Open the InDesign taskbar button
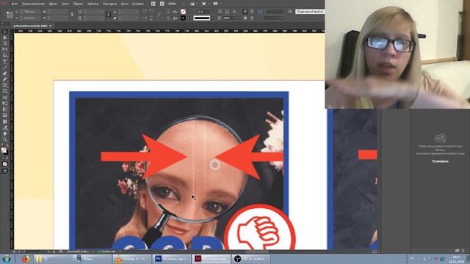470x264 pixels. point(211,259)
